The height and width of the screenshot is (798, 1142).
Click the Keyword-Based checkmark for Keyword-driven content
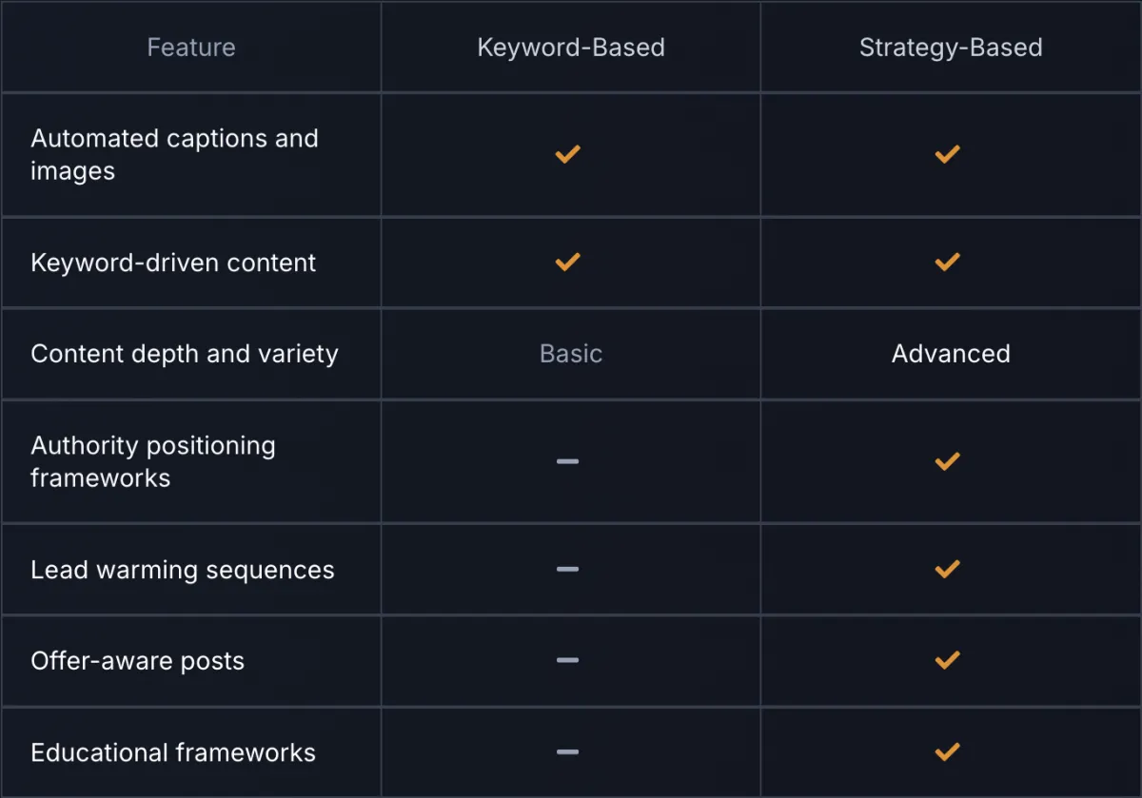tap(568, 262)
